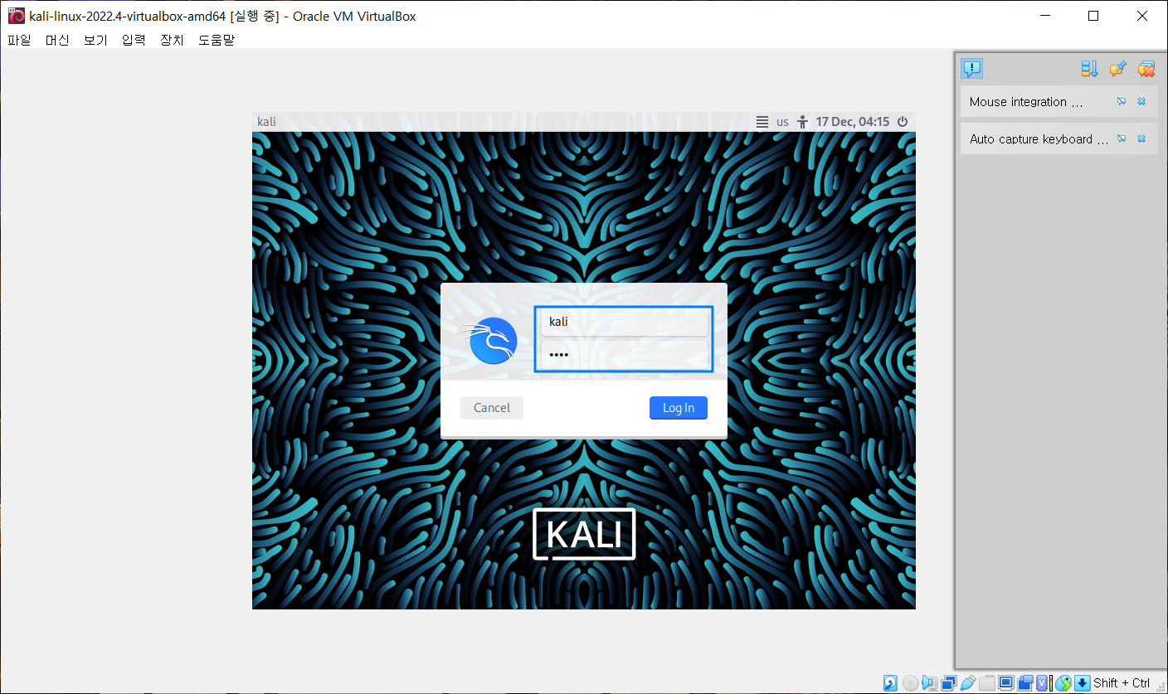Viewport: 1168px width, 694px height.
Task: Read the Auto capture keyboard notification text
Action: pyautogui.click(x=1039, y=139)
